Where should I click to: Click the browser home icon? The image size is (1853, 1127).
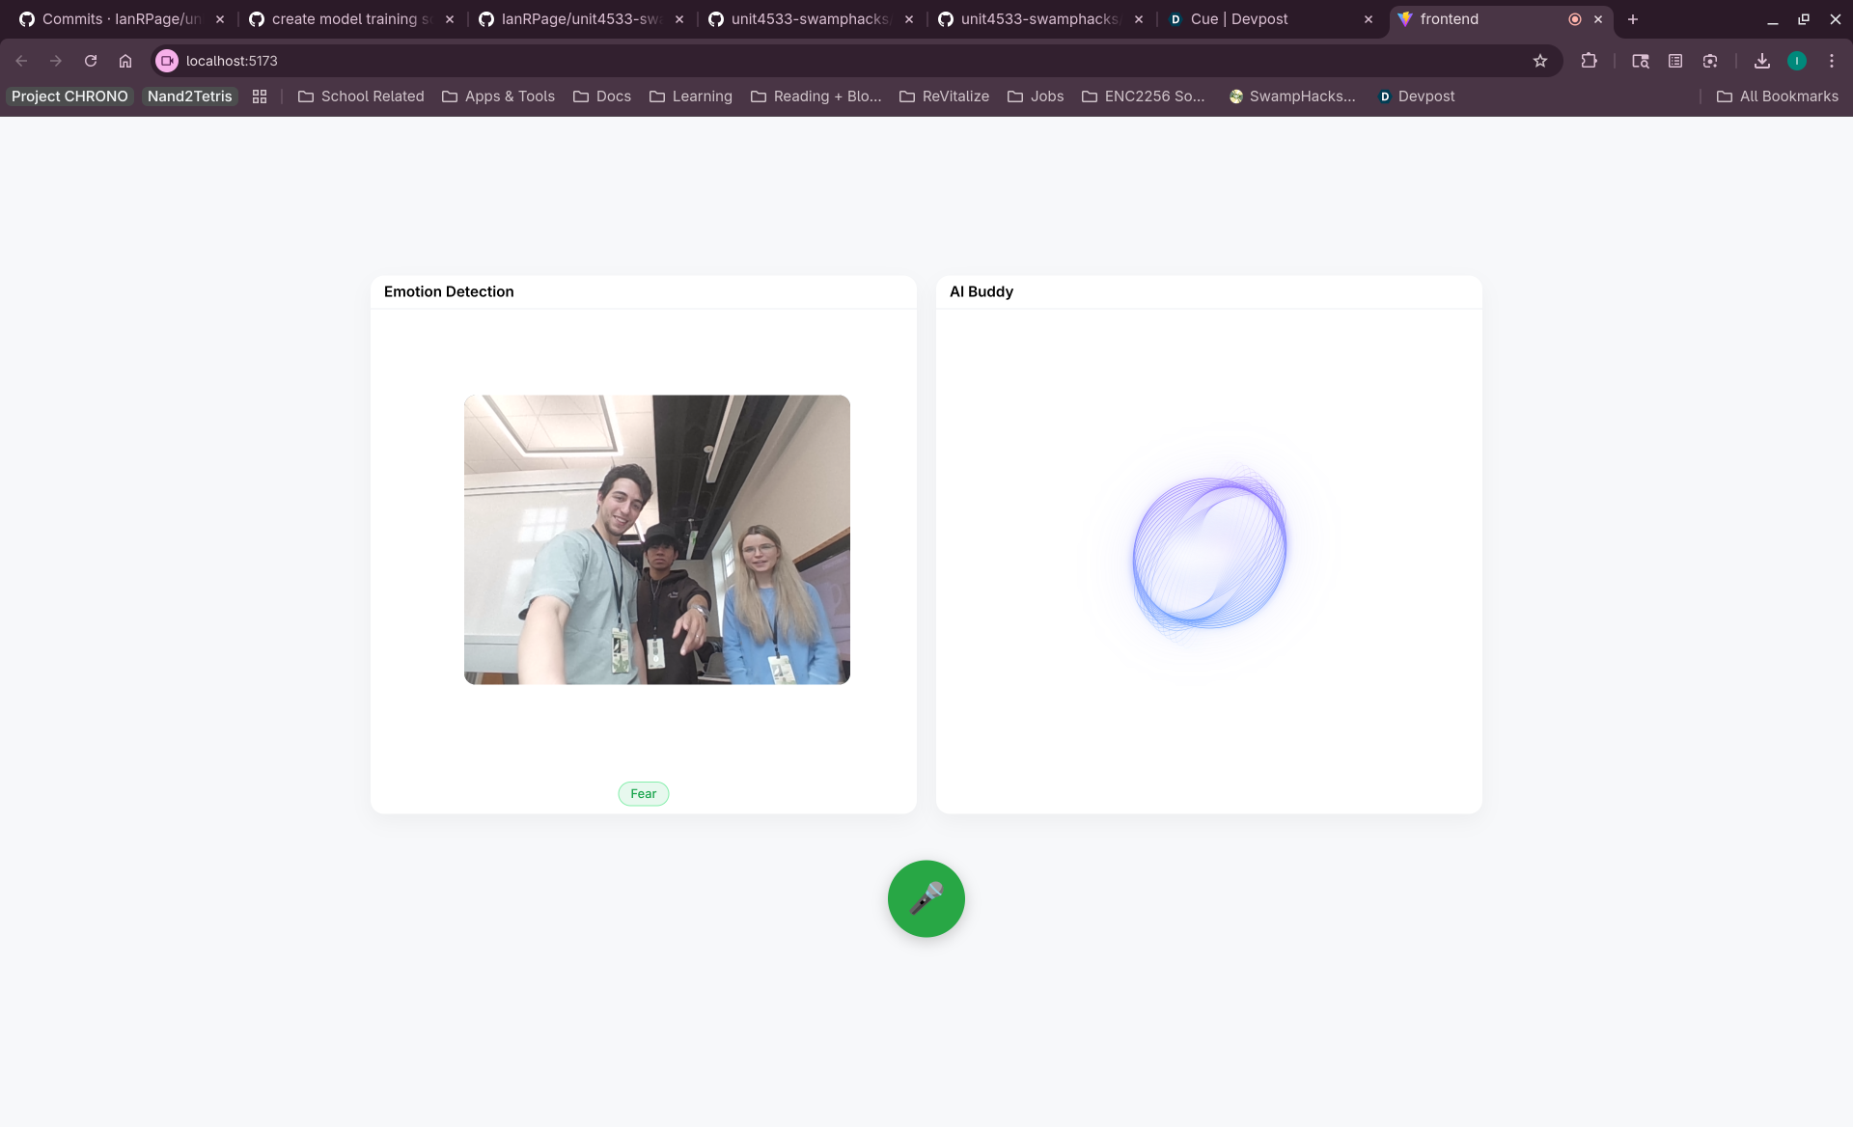(125, 61)
